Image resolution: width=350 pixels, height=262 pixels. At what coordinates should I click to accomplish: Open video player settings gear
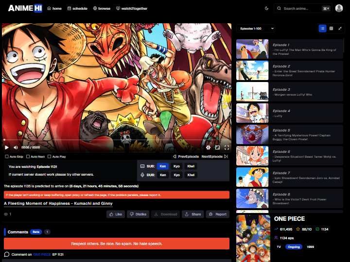coord(208,147)
